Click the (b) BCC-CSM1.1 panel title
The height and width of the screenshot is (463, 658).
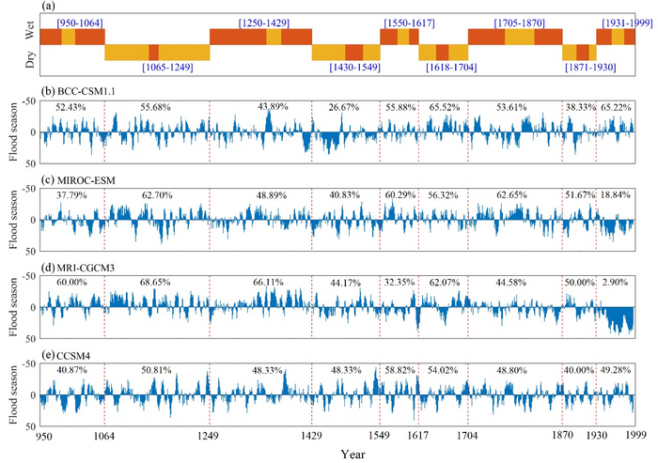coord(78,92)
